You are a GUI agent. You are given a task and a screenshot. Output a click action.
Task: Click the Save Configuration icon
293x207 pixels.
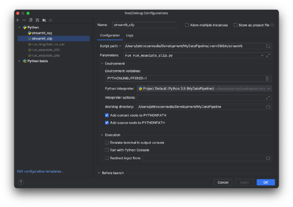(37, 20)
